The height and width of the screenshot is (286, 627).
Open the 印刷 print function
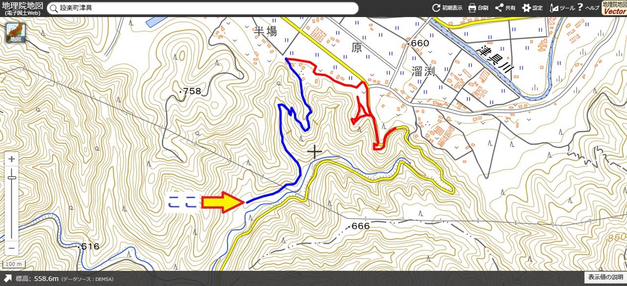click(x=478, y=8)
